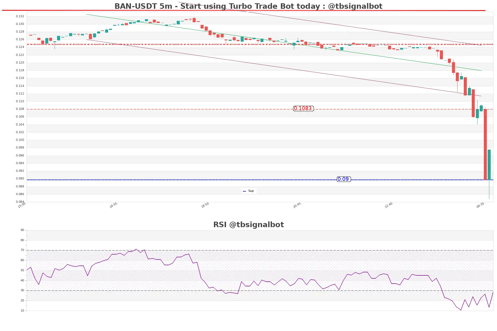Click the RSI 90 axis label
This screenshot has width=497, height=331.
point(22,230)
